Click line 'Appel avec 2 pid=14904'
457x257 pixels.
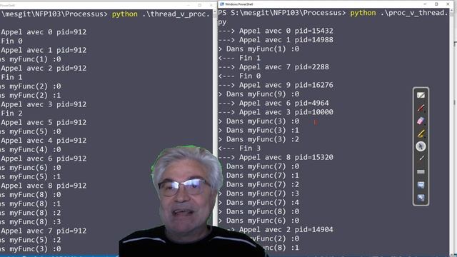click(280, 230)
